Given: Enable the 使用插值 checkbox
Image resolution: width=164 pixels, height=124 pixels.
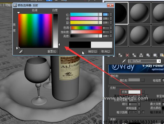Looking at the screenshot, I should [139, 108].
